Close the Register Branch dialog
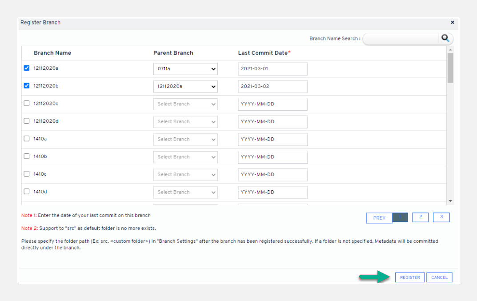The height and width of the screenshot is (301, 477). coord(452,22)
